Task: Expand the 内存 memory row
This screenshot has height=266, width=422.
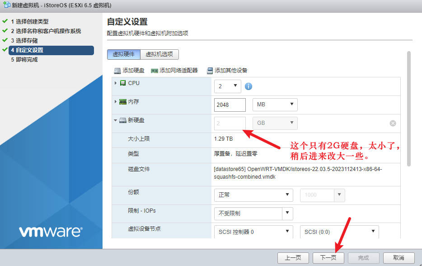Action: pos(116,102)
